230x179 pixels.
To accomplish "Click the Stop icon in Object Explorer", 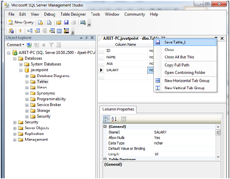I will pos(44,45).
